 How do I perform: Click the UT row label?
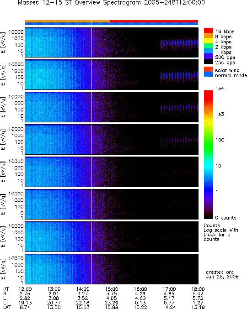coord(6,289)
